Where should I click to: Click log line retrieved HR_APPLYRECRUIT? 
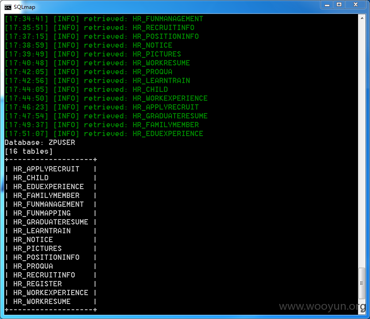tap(102, 107)
